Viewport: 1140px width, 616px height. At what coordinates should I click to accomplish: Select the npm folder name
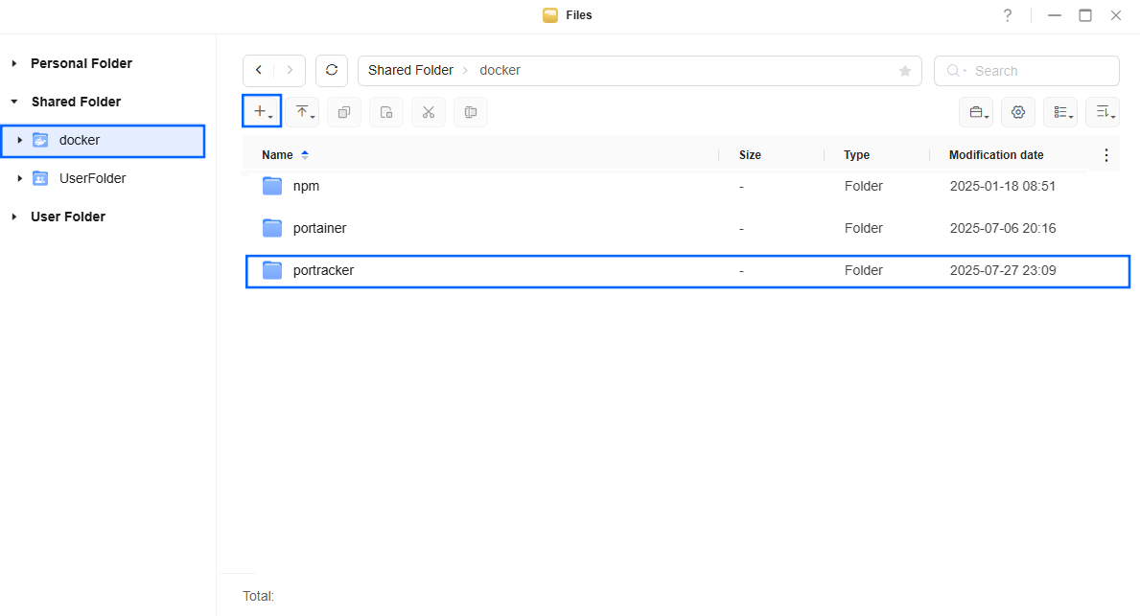(x=306, y=186)
